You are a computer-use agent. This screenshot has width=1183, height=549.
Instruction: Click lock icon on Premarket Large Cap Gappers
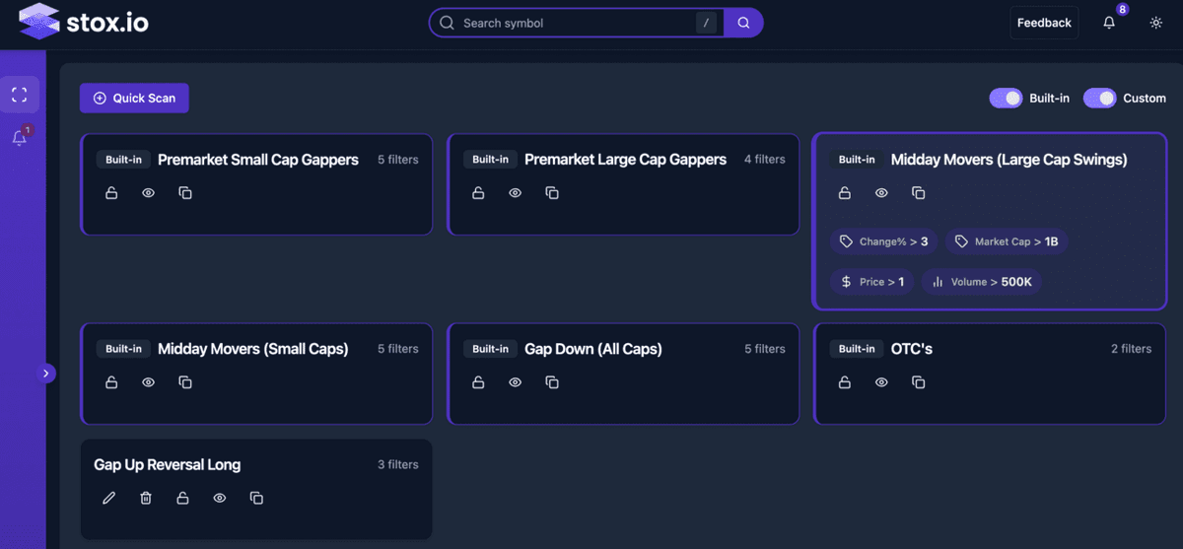coord(478,193)
